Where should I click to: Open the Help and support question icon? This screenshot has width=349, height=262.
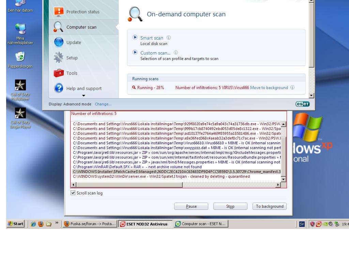(x=59, y=88)
